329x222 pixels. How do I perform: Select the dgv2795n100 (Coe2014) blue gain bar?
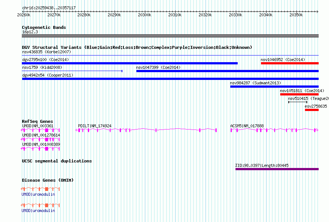coord(130,63)
